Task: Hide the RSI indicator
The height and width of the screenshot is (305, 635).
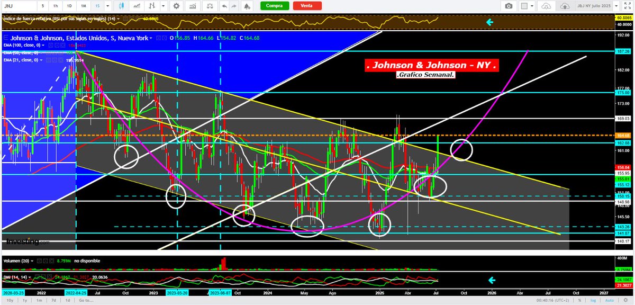Action: [125, 19]
